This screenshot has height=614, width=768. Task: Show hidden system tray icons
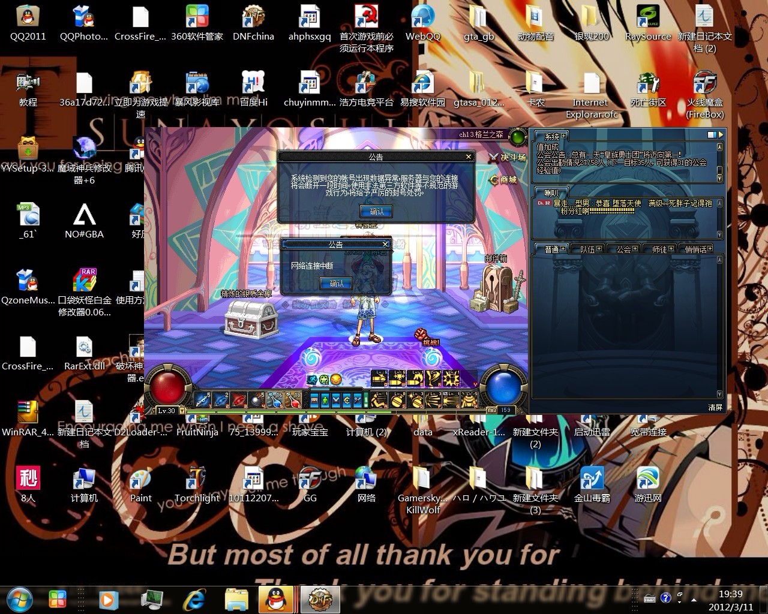[x=694, y=598]
